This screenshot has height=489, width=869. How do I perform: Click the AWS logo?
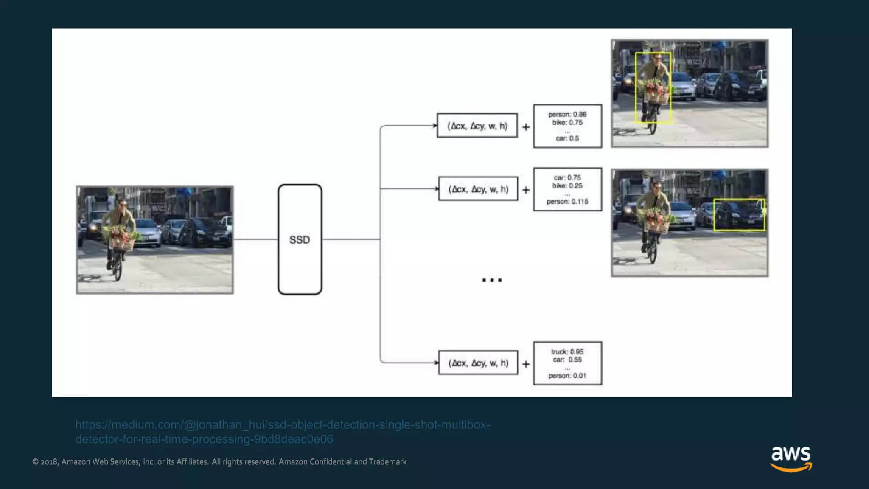(x=791, y=458)
